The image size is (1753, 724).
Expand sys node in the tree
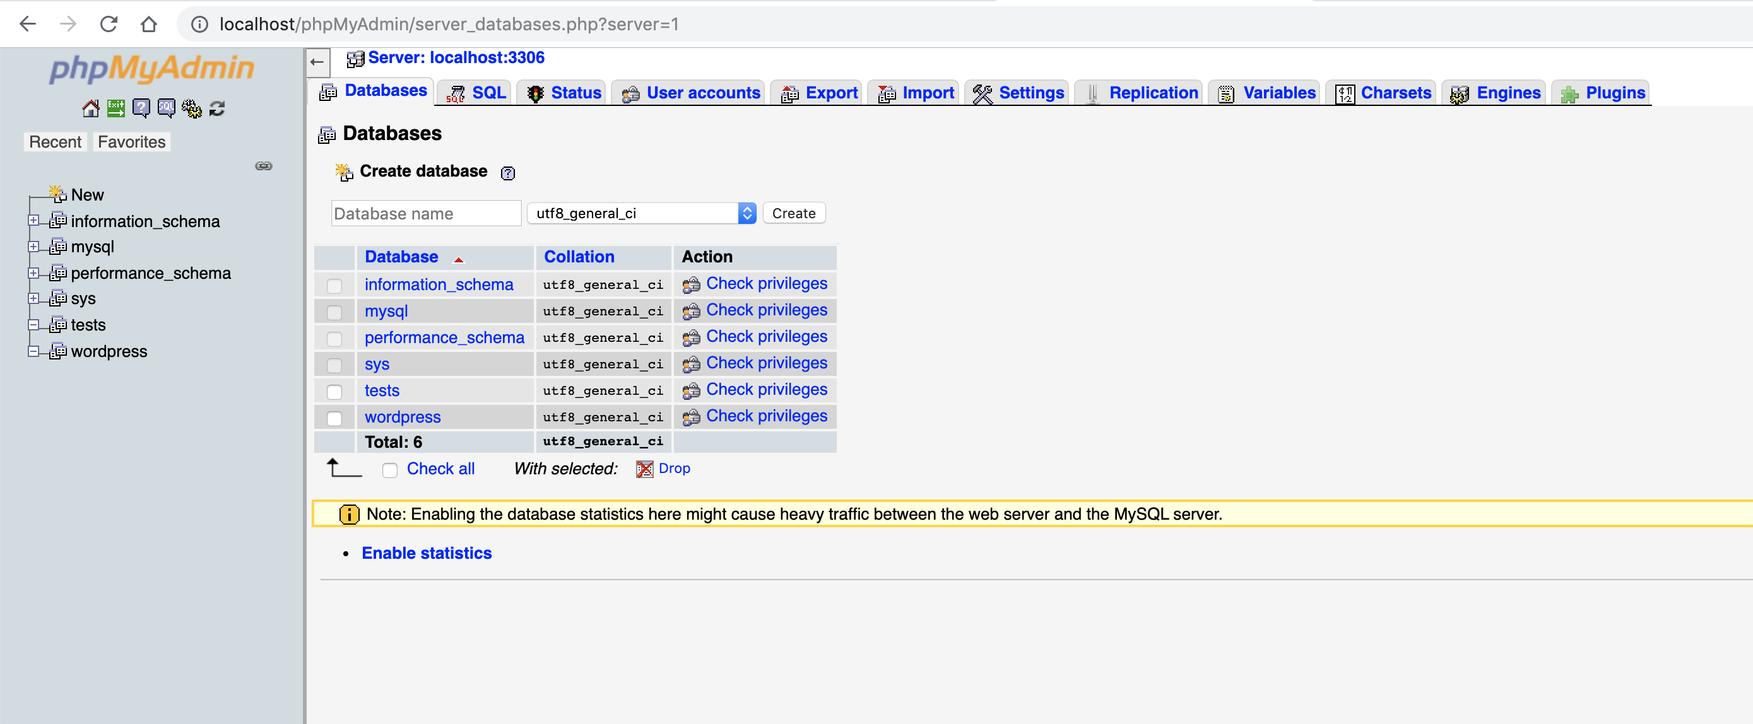(x=33, y=298)
